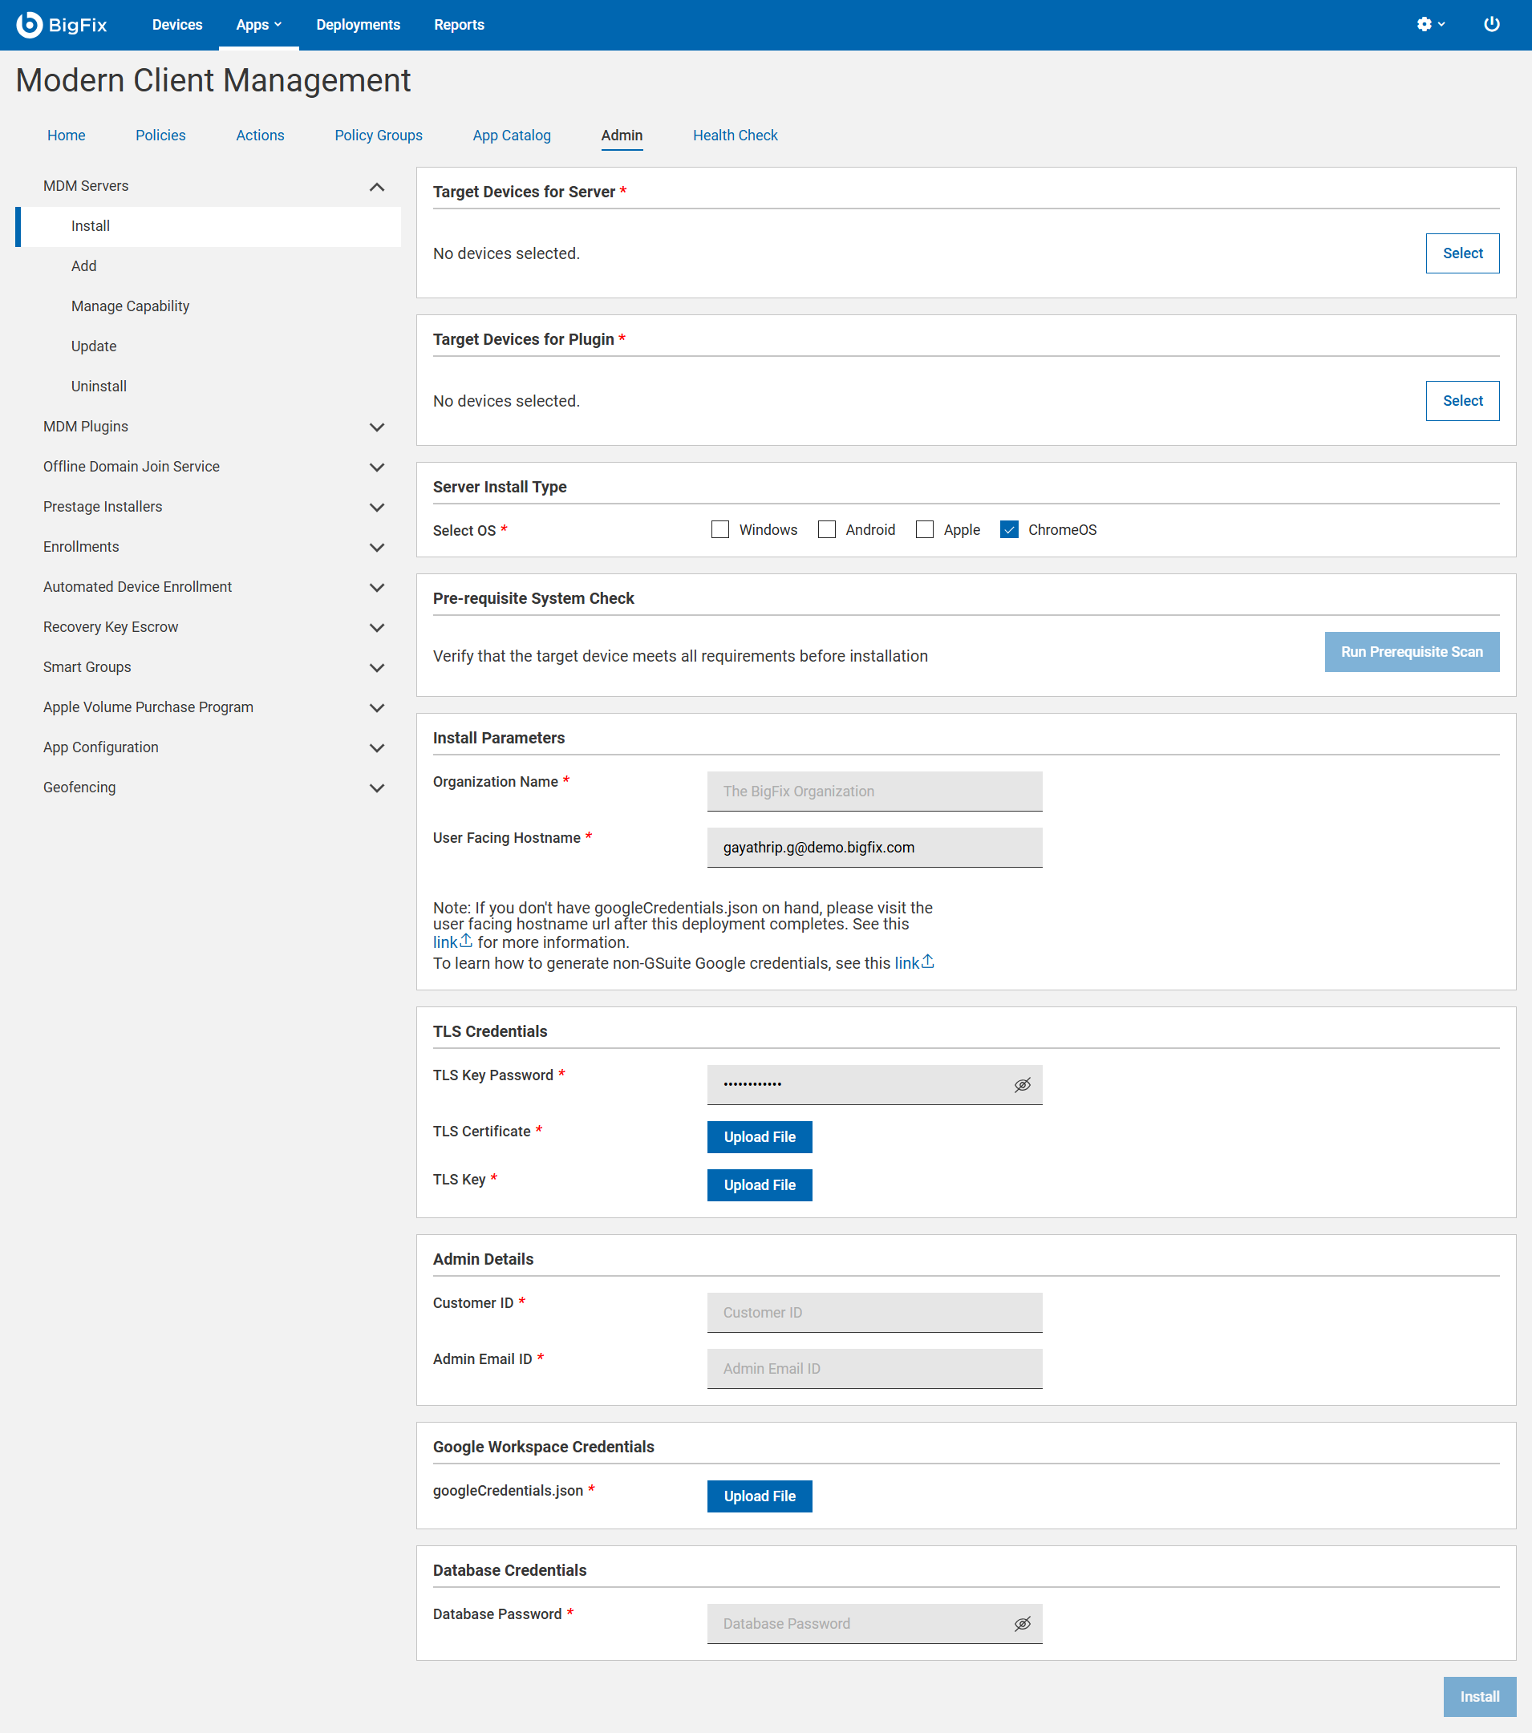Open external link icon after googleCredentials note
1532x1733 pixels.
click(465, 941)
